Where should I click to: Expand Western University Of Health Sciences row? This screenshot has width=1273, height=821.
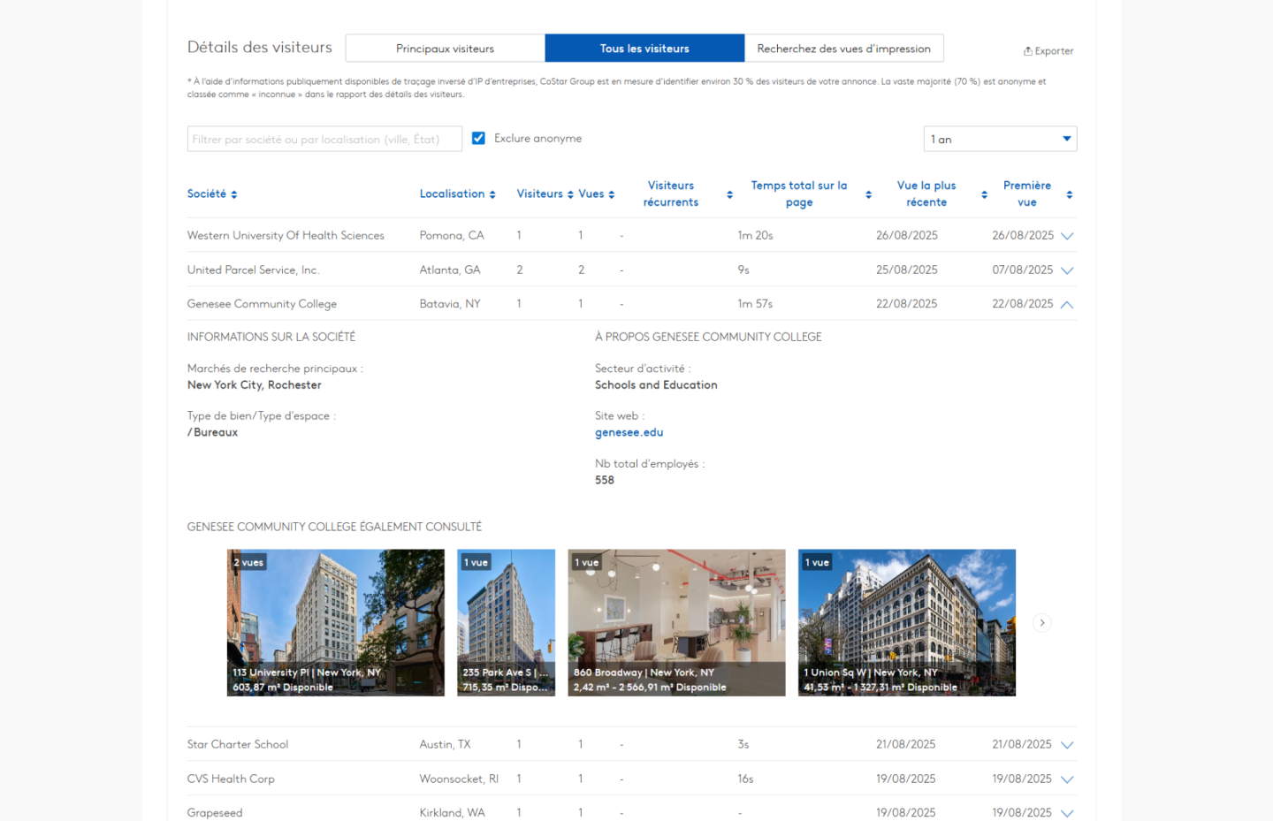click(x=1067, y=236)
